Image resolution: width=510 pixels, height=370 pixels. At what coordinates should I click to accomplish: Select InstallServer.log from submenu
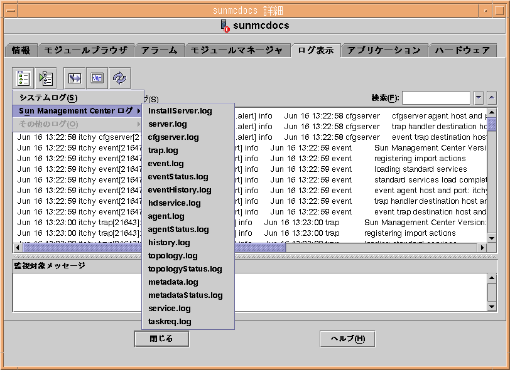coord(188,111)
